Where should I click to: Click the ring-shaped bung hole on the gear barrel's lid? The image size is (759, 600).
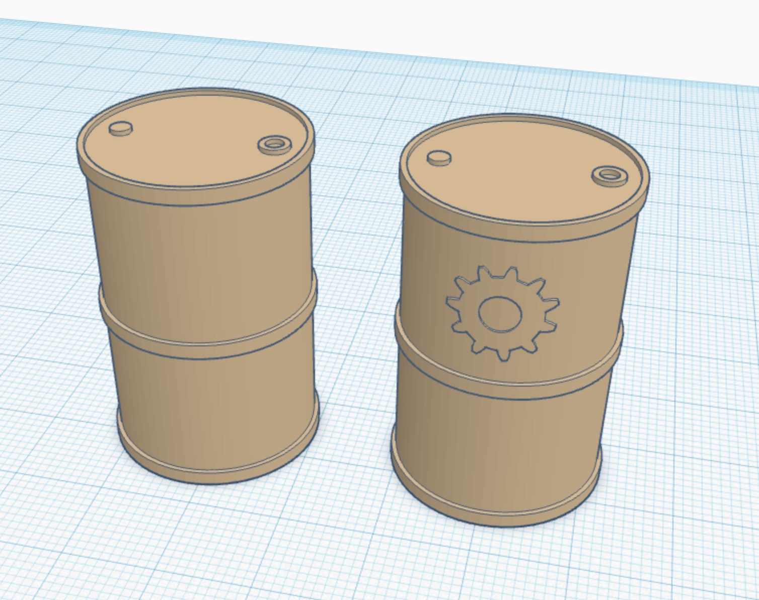coord(610,176)
